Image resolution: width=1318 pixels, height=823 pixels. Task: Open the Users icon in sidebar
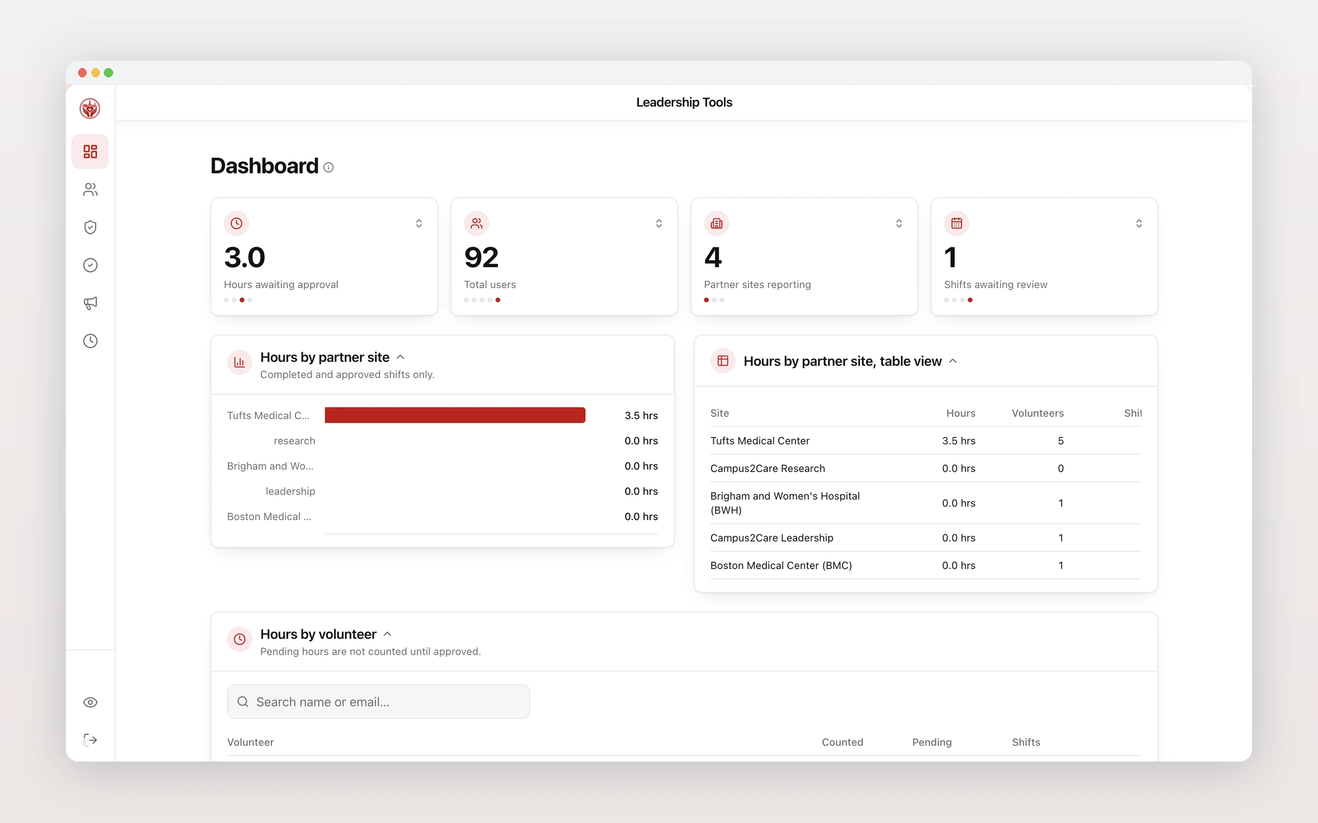(x=90, y=189)
